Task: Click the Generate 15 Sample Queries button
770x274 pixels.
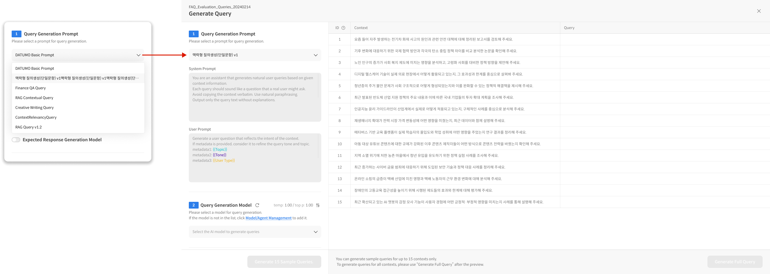Action: [x=284, y=262]
